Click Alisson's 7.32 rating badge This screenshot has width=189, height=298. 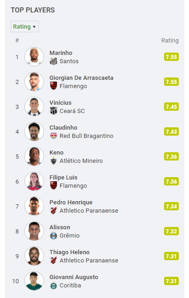click(x=171, y=231)
